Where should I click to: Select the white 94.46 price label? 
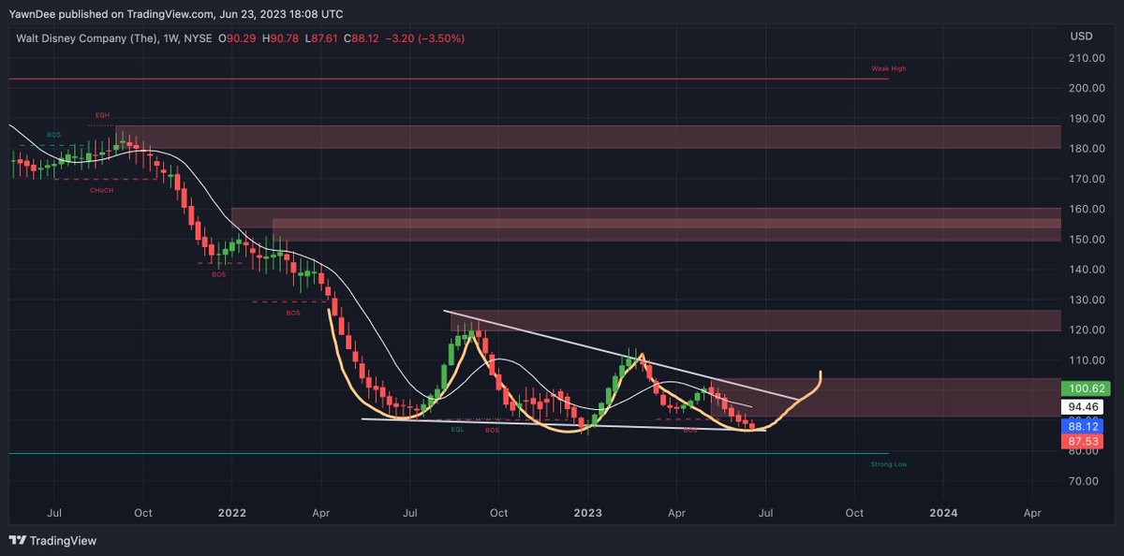click(x=1084, y=407)
